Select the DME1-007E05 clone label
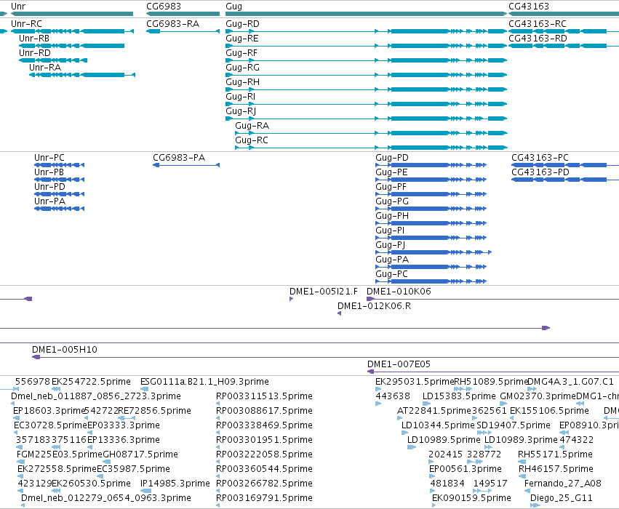Viewport: 619px width, 509px height. (399, 364)
